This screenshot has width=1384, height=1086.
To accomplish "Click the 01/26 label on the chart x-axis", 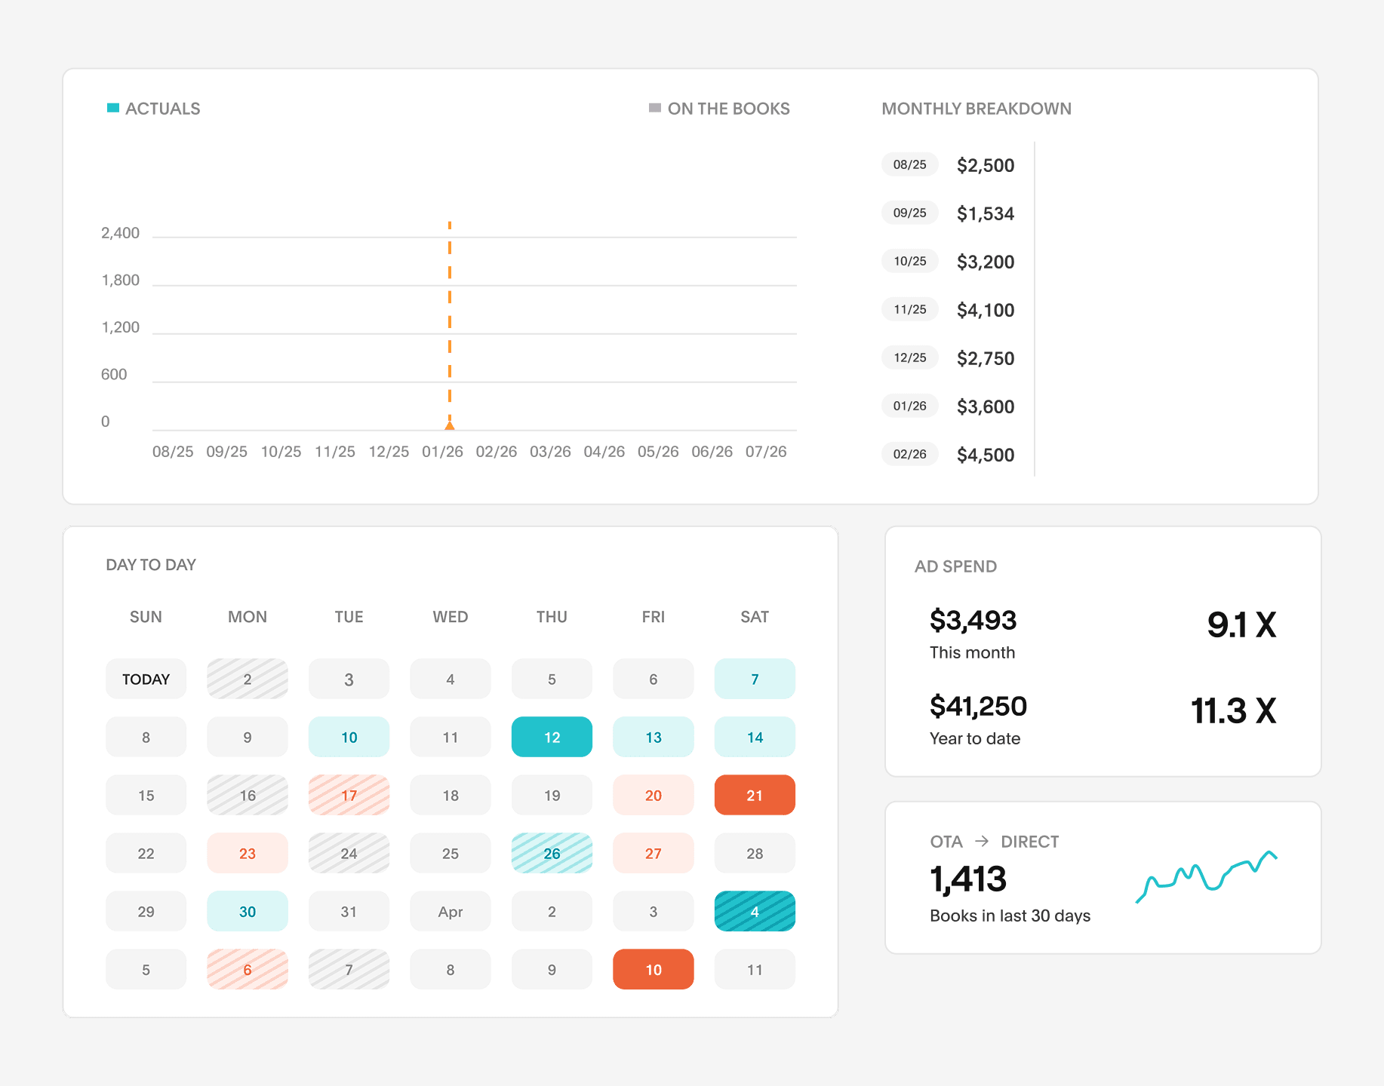I will [443, 451].
